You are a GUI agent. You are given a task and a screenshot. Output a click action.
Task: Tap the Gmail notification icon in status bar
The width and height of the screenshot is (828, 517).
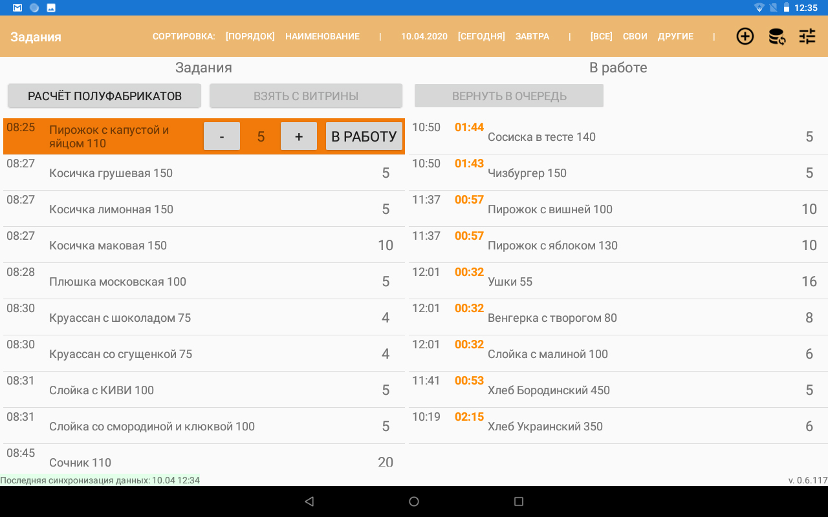(17, 8)
